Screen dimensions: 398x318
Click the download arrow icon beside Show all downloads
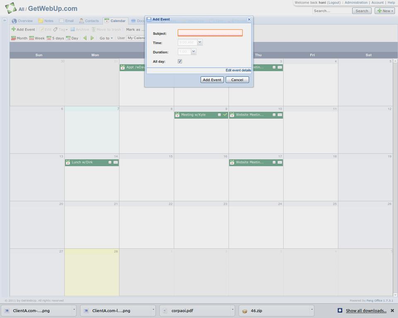click(340, 311)
